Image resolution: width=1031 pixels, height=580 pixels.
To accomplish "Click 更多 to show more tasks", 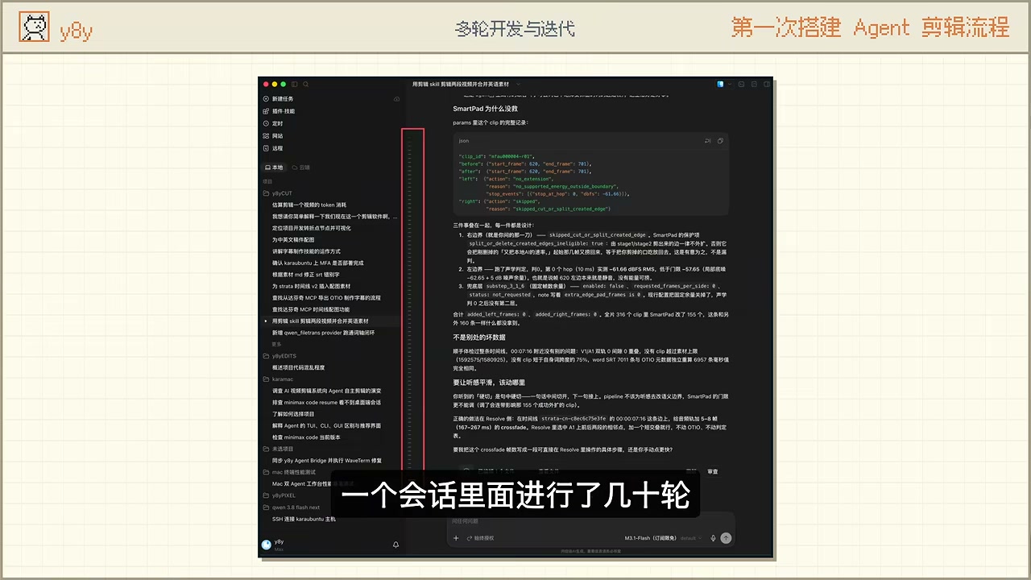I will [x=277, y=344].
